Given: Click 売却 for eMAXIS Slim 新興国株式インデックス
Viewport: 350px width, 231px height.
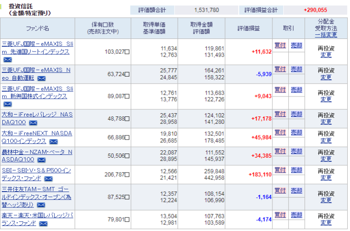Looking at the screenshot, I should click(x=296, y=90).
